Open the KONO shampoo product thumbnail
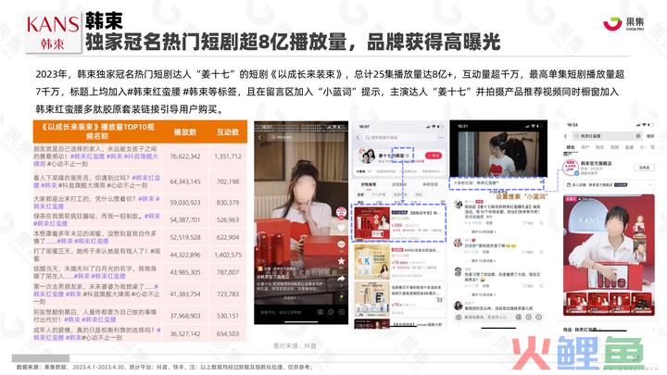This screenshot has height=375, width=667. pos(371,261)
